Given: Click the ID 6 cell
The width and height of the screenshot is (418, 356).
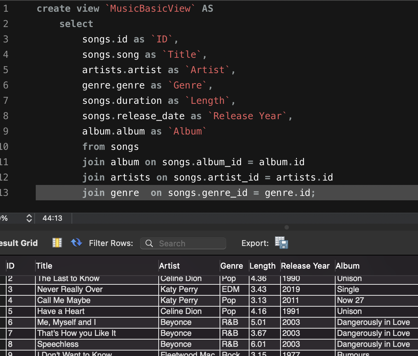Looking at the screenshot, I should point(20,322).
